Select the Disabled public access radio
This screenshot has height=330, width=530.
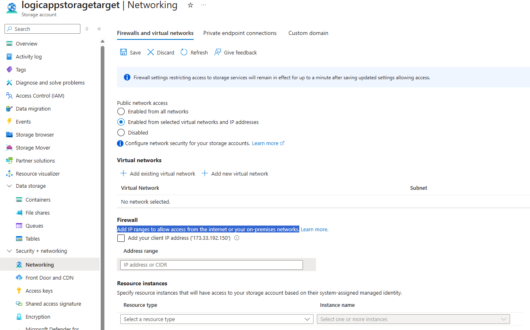coord(121,132)
